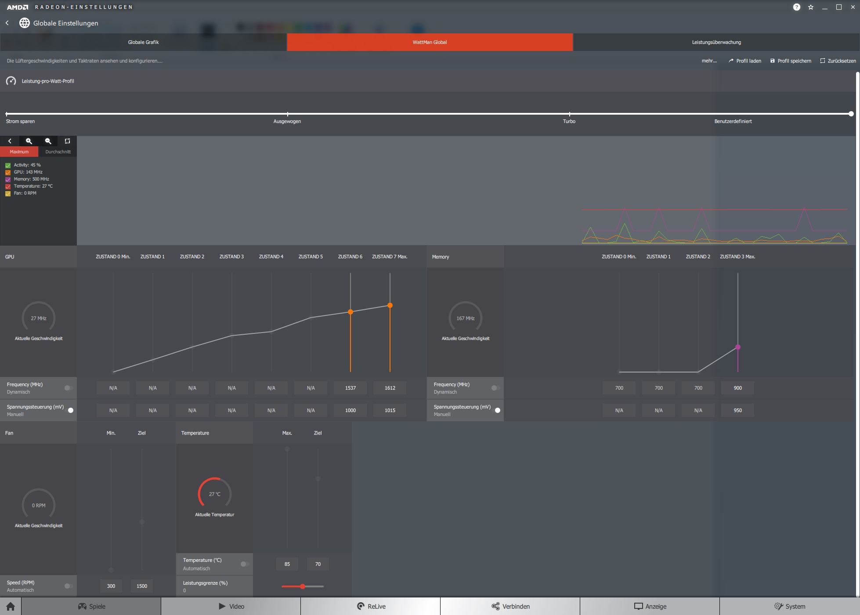Select the WattMan Global tab
This screenshot has height=615, width=860.
point(430,42)
